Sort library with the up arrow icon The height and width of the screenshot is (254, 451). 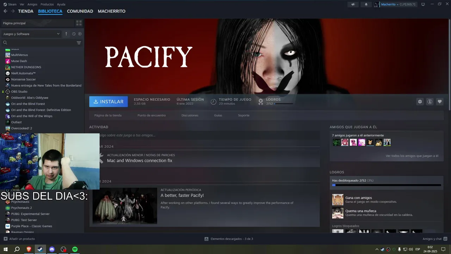click(x=66, y=34)
